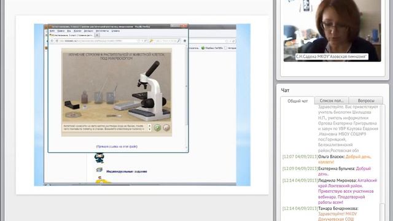393x221 pixels.
Task: Open the Правка menu in Firefox
Action: tap(61, 31)
